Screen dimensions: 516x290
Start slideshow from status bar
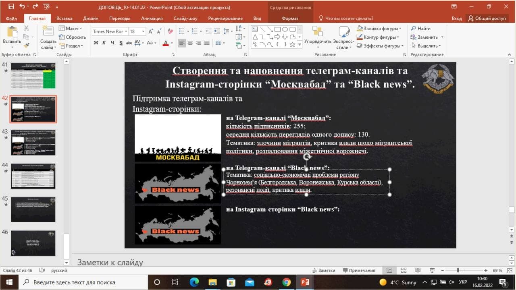432,270
